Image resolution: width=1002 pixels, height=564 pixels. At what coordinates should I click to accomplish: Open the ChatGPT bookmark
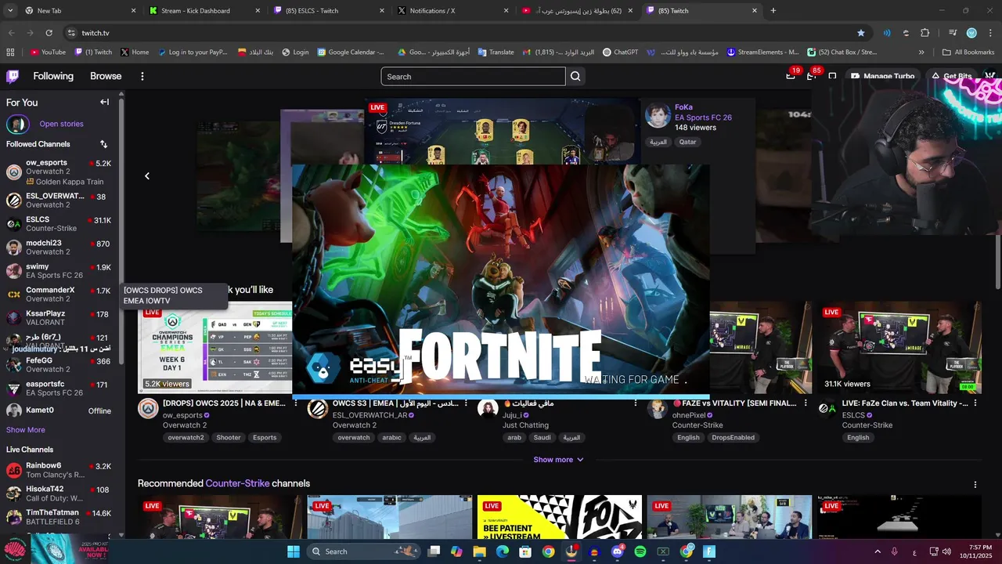[620, 52]
